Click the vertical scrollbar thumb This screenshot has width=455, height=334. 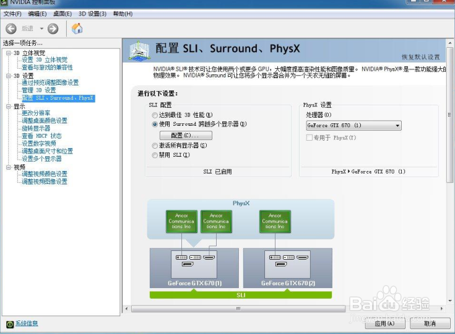coord(450,115)
